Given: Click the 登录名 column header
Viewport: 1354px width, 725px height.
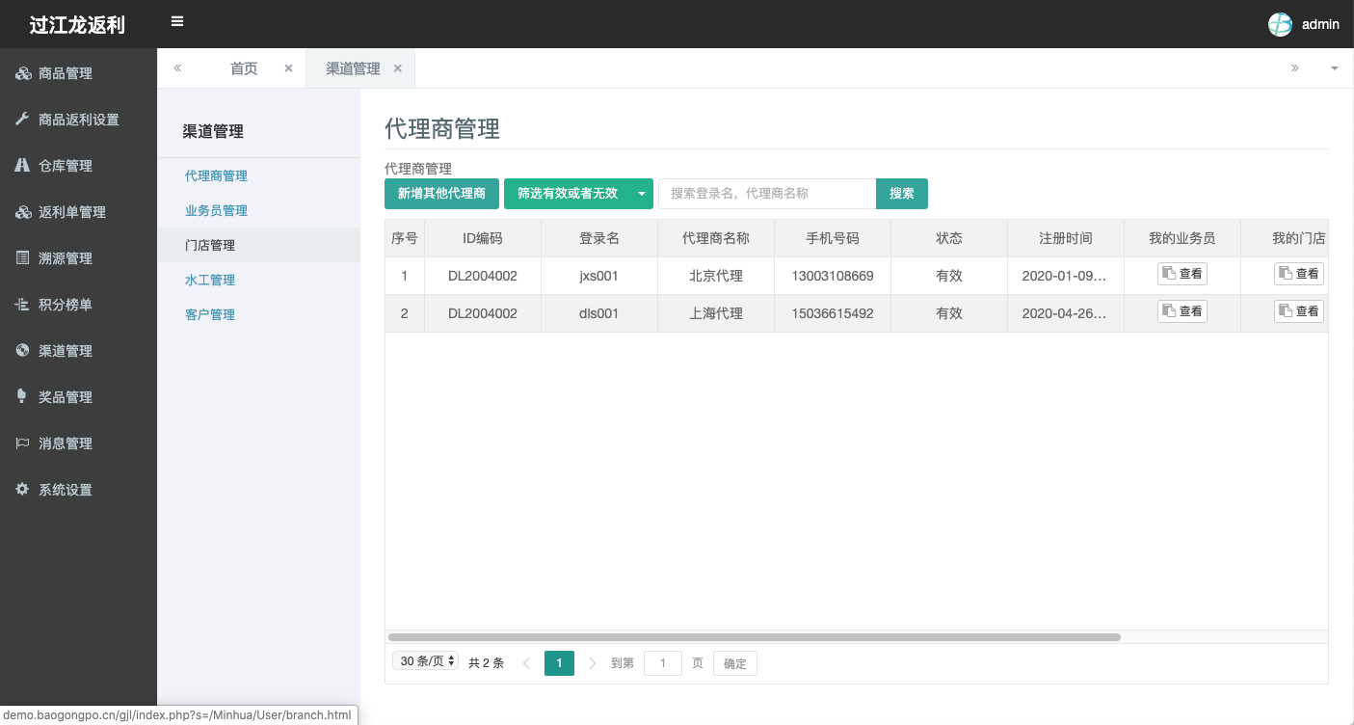Looking at the screenshot, I should click(x=599, y=238).
